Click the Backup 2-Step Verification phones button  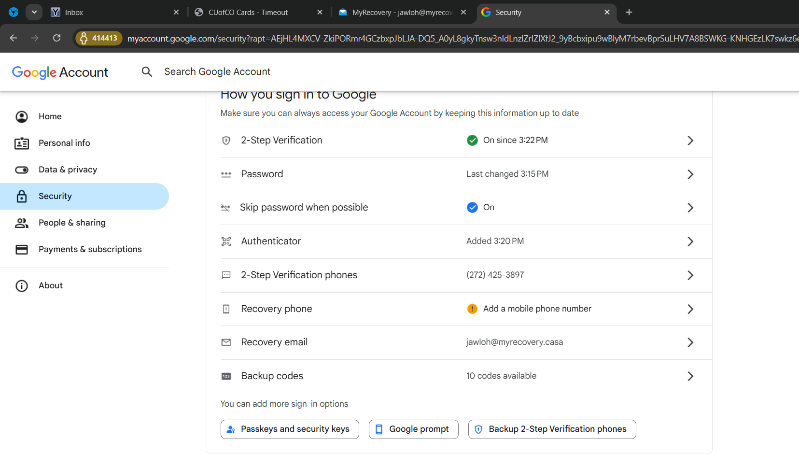tap(552, 429)
